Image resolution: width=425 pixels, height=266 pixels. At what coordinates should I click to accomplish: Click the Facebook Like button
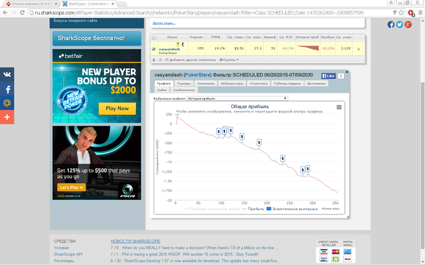328,76
